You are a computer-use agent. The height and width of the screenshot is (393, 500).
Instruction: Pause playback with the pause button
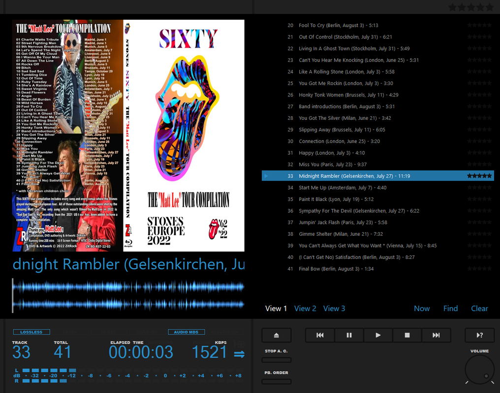click(349, 335)
